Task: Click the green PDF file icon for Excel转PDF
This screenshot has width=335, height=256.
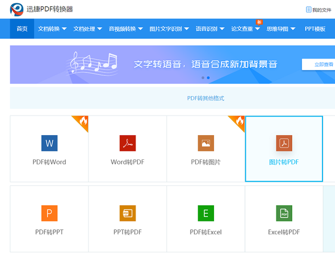Action: [284, 213]
